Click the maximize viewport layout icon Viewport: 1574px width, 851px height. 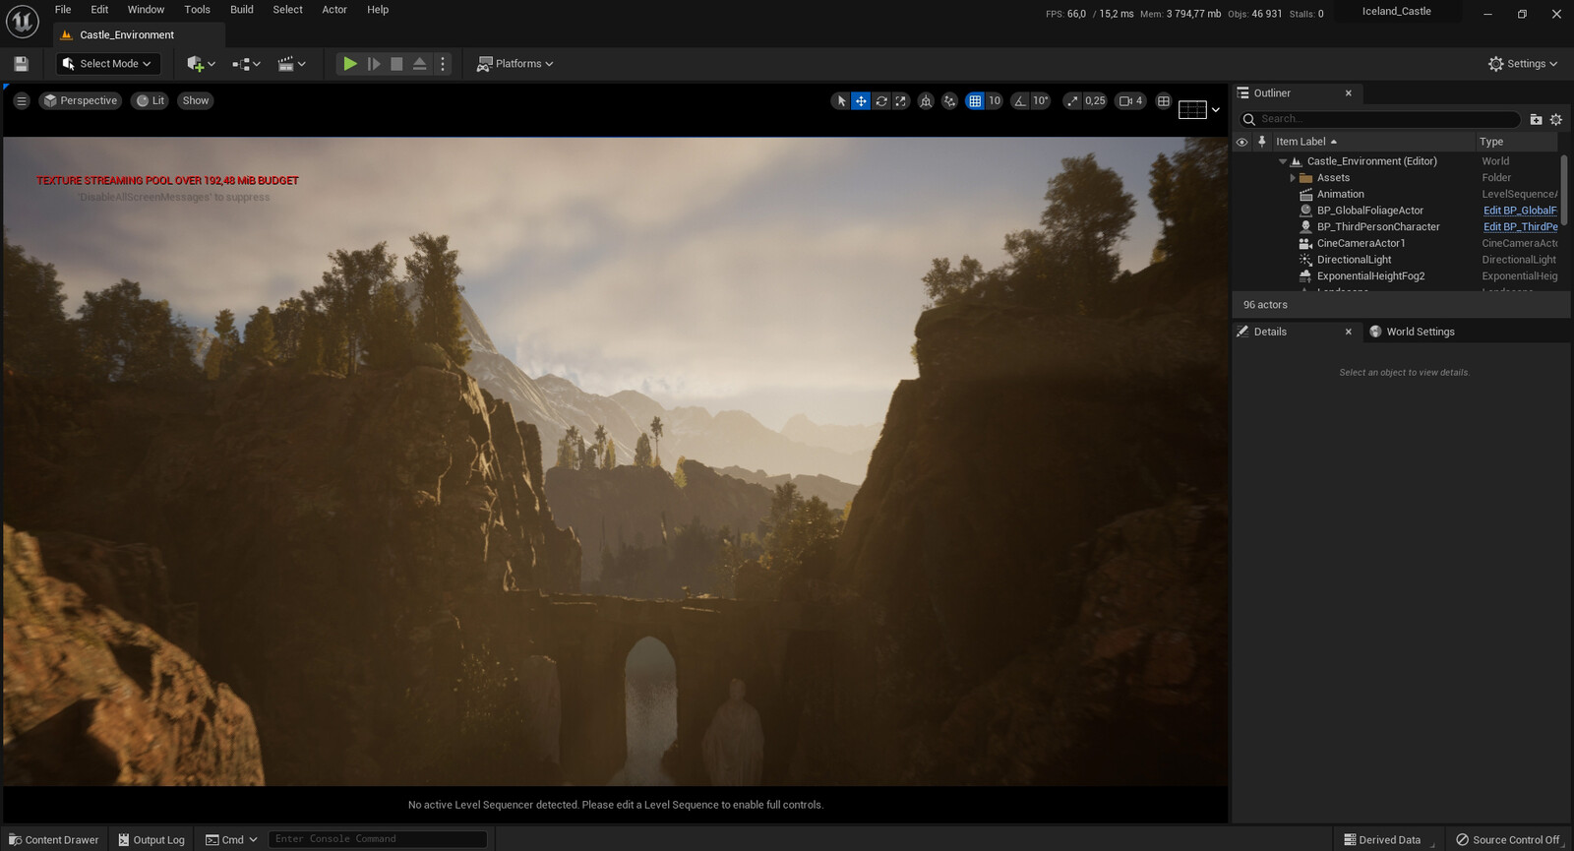[1164, 100]
